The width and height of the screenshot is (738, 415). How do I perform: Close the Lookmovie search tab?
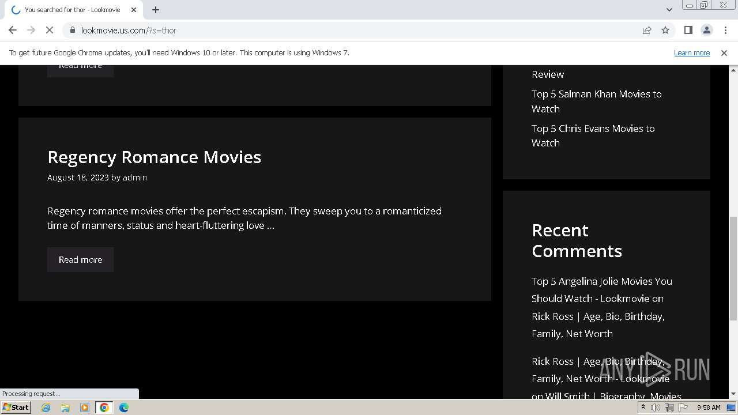pos(134,10)
